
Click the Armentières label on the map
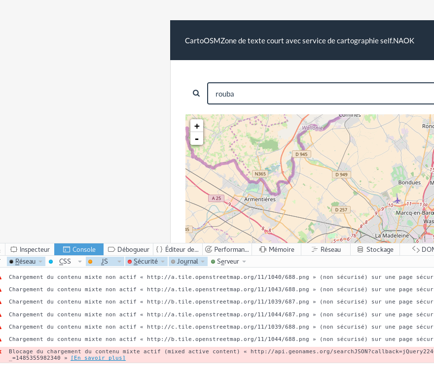260,199
